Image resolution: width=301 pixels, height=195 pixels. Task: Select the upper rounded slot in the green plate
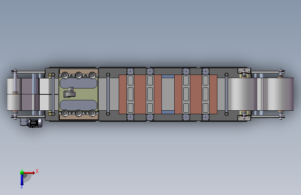point(78,84)
